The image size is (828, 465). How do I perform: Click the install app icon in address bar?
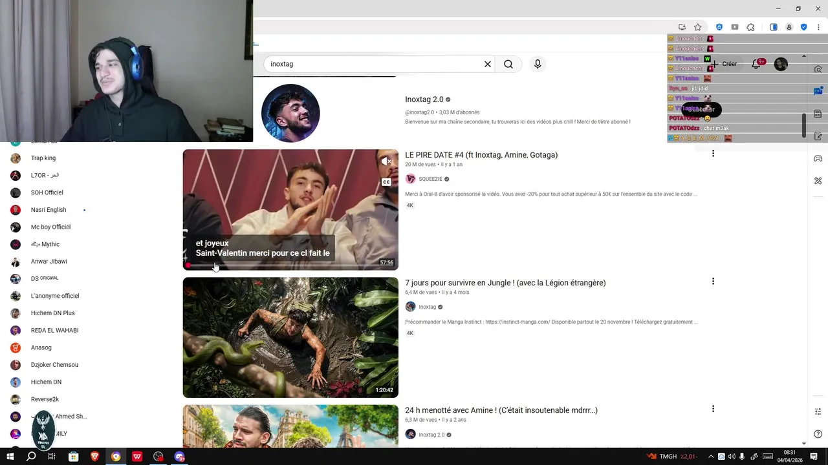(682, 27)
